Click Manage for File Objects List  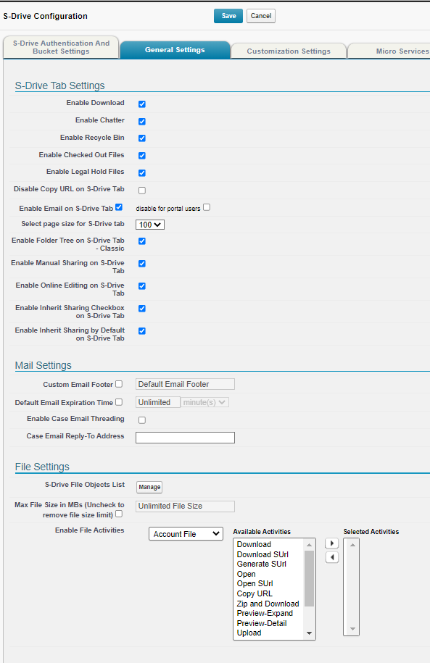(149, 487)
